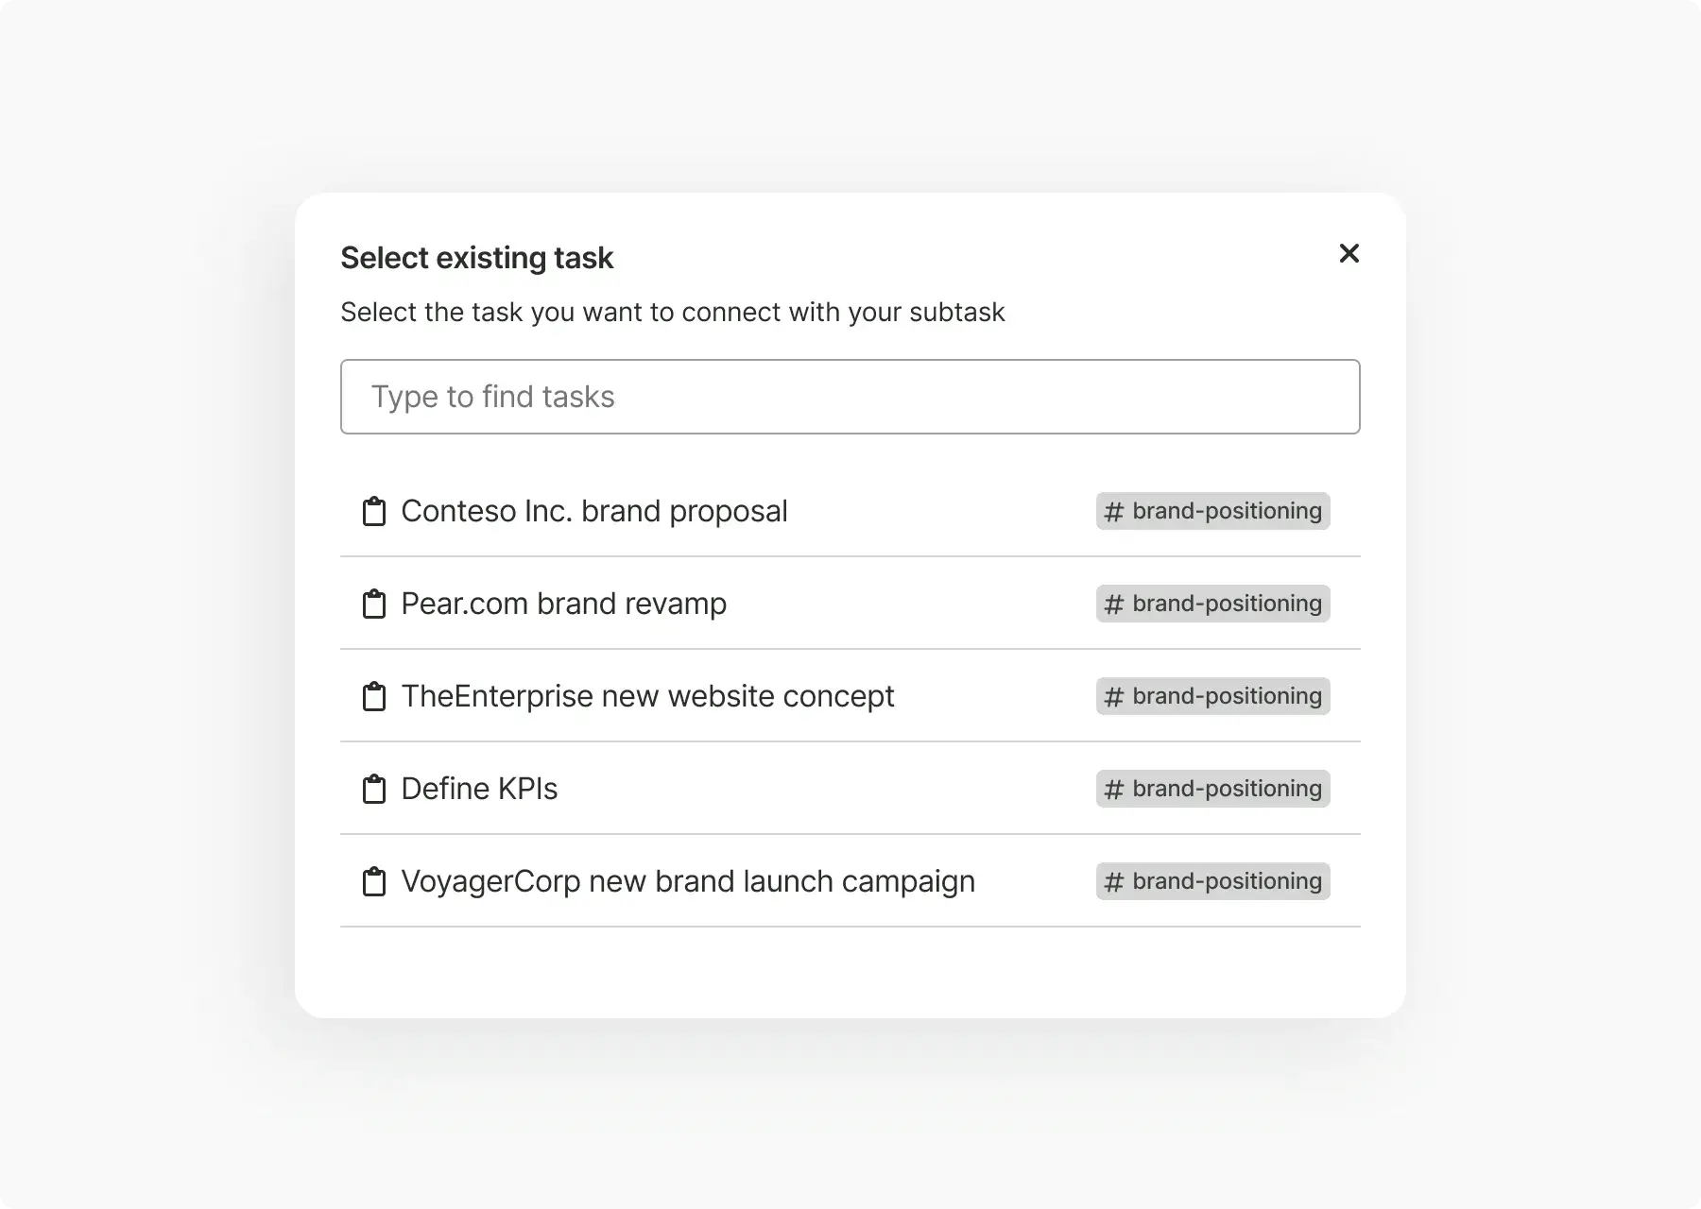Click the brand-positioning tag text on Define KPIs row
This screenshot has height=1209, width=1701.
coord(1227,789)
